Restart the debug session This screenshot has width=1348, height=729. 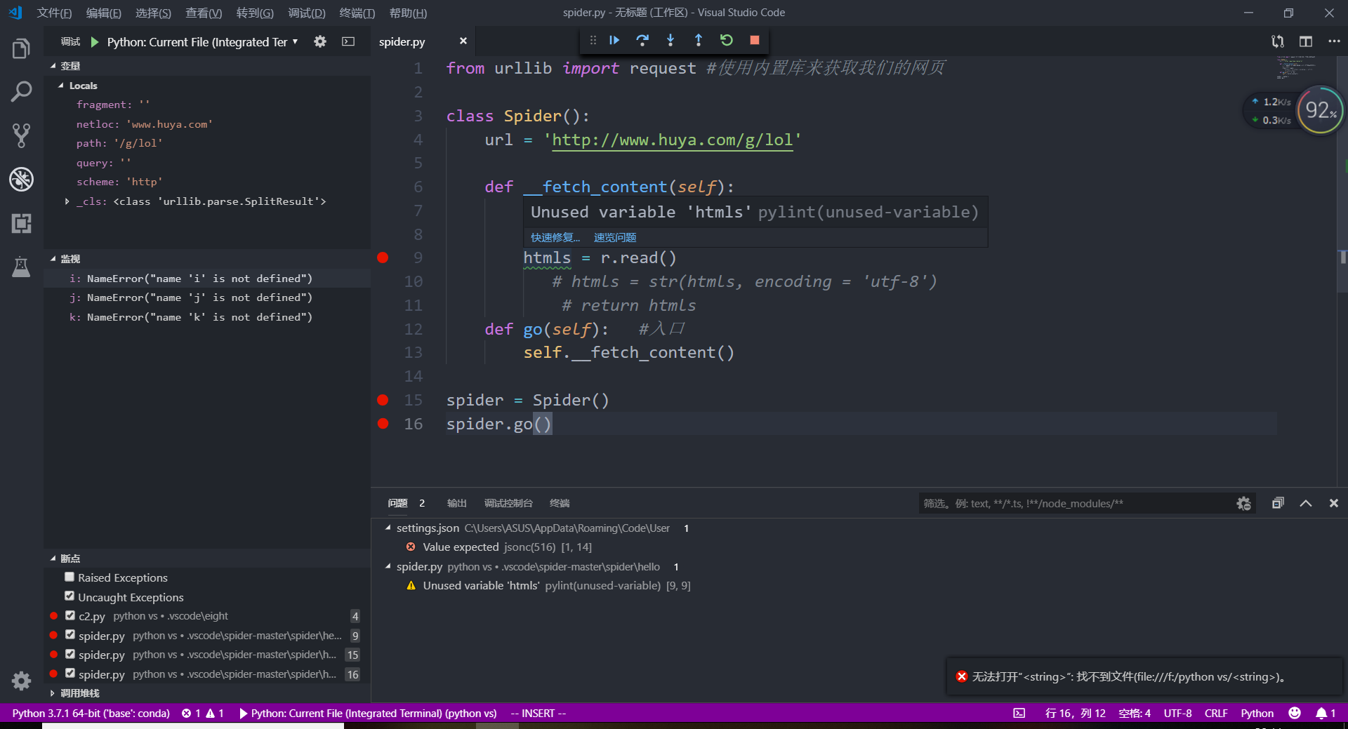click(x=727, y=40)
